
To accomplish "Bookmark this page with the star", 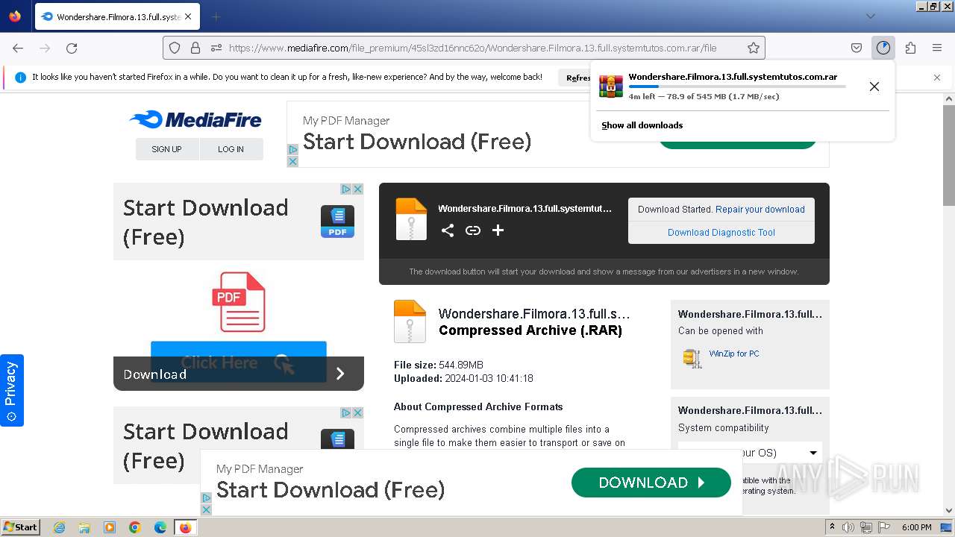I will click(754, 48).
